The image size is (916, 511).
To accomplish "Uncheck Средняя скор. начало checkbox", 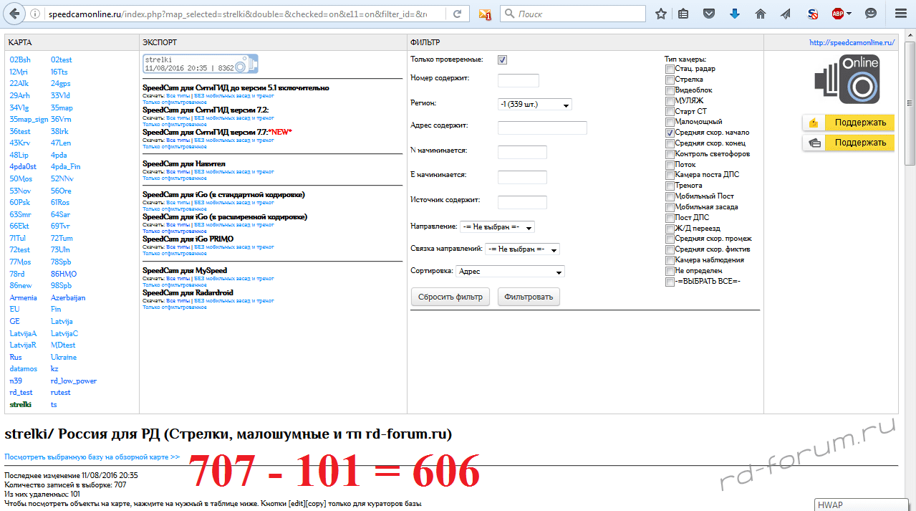I will point(670,133).
